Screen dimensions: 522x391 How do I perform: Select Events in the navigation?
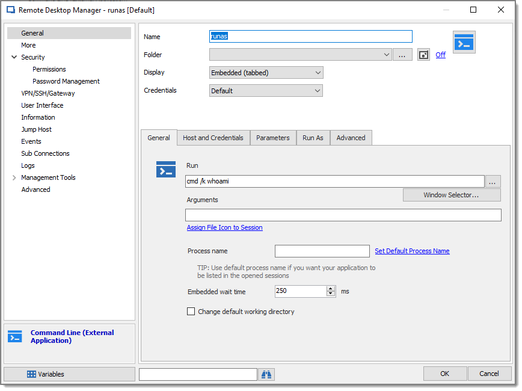click(x=31, y=141)
